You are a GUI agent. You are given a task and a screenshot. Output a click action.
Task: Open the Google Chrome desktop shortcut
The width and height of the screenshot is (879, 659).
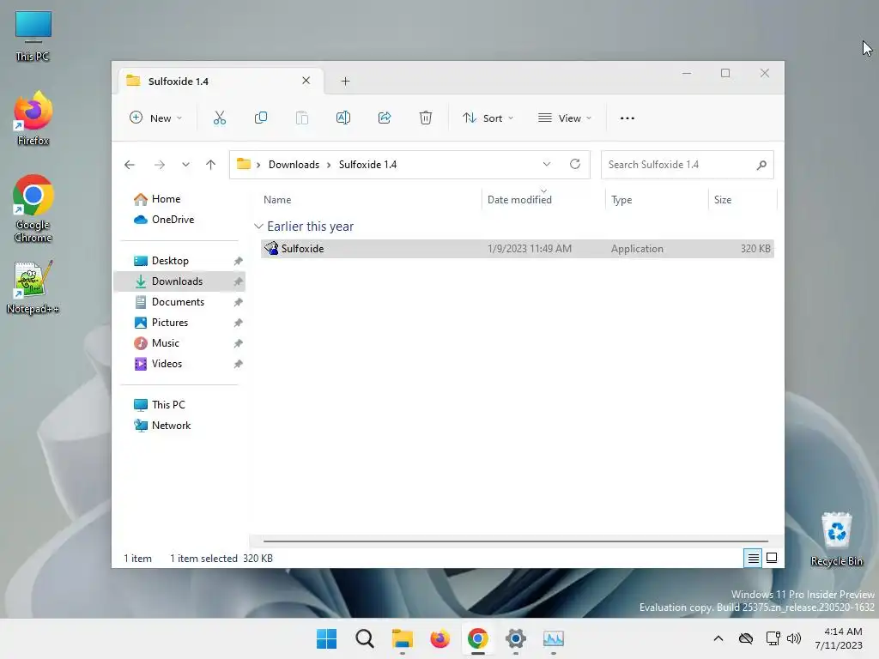pyautogui.click(x=33, y=209)
